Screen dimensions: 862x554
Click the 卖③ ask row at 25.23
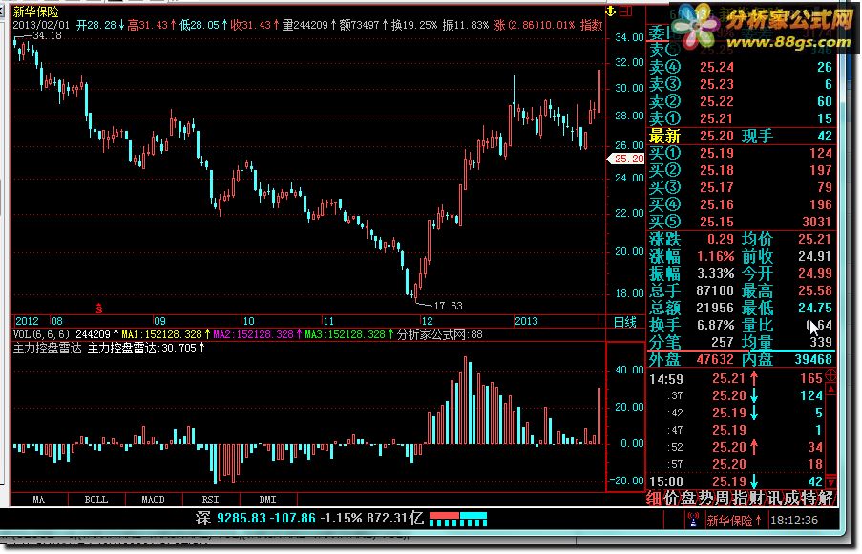tap(741, 84)
